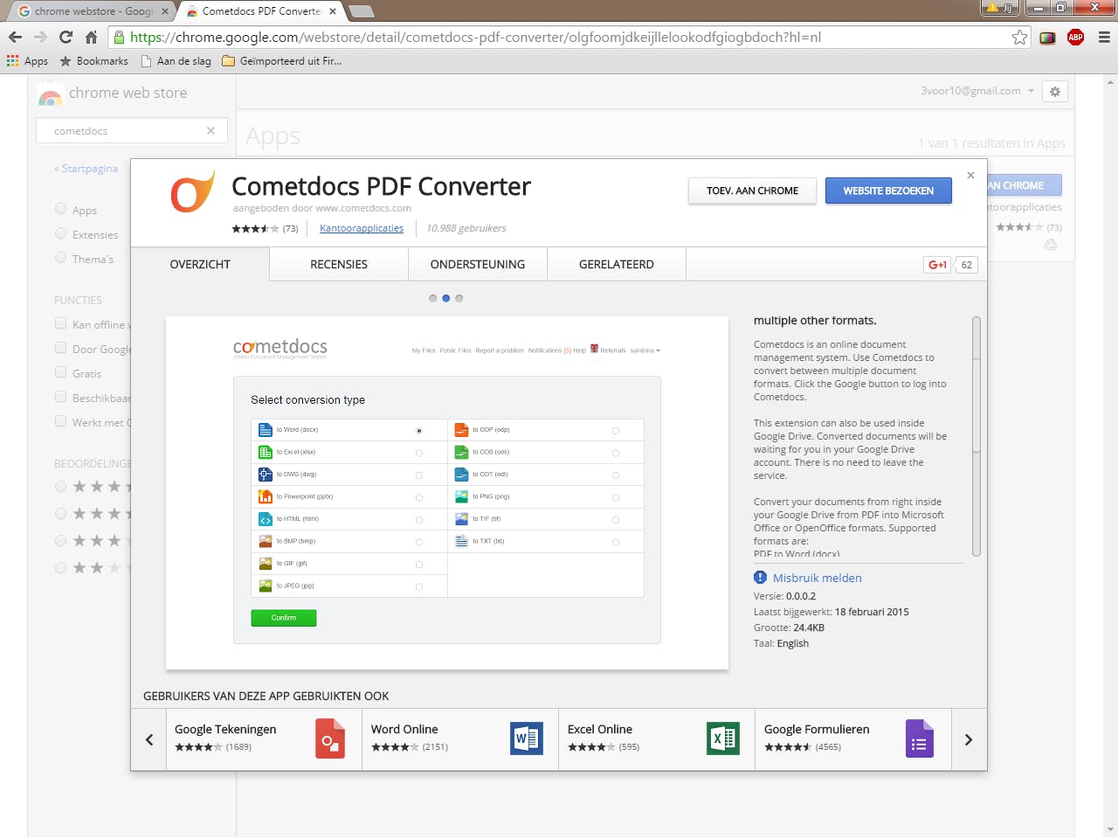Reload the page
The height and width of the screenshot is (839, 1118).
click(x=66, y=37)
